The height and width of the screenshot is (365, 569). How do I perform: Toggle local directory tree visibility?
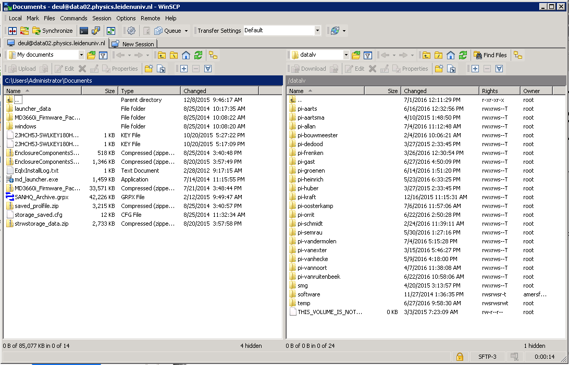tap(213, 55)
